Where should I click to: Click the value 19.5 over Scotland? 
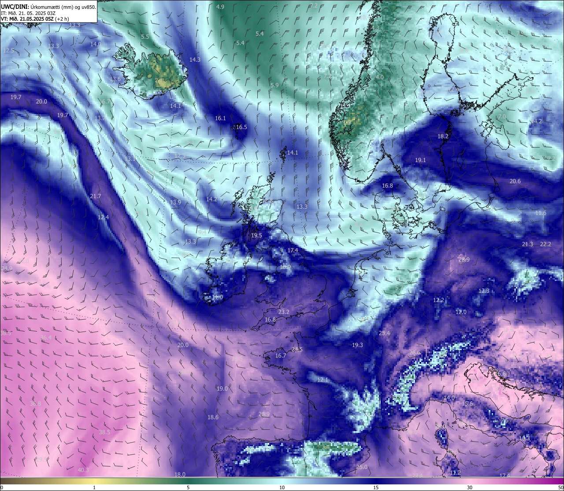click(256, 236)
